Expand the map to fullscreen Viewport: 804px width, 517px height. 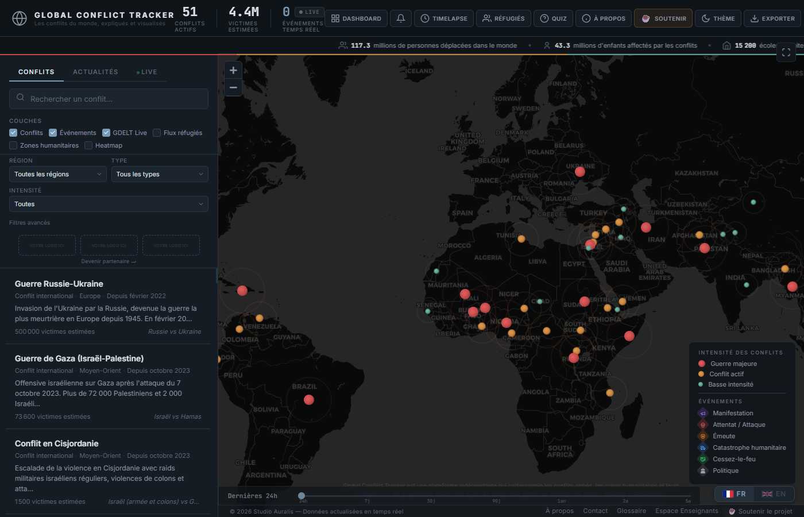(x=786, y=52)
